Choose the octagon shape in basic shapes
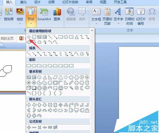The width and height of the screenshot is (159, 133). pos(87,77)
